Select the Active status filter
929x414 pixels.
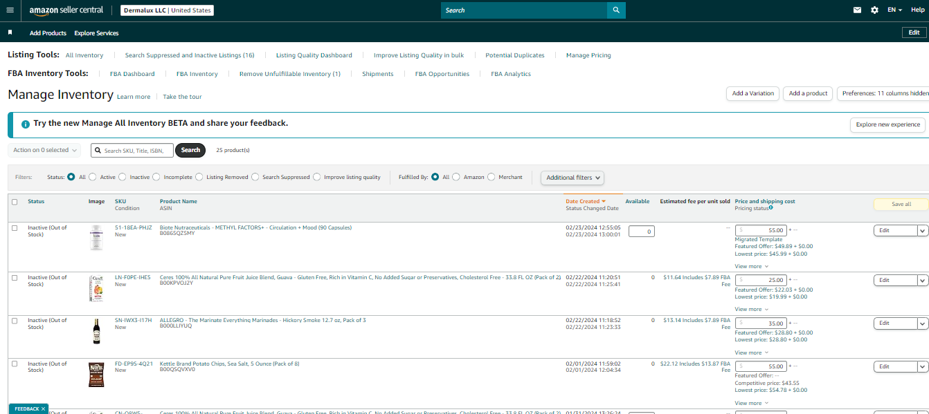click(x=93, y=177)
